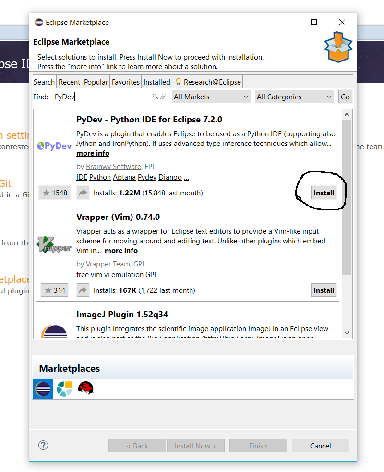Install the Vrapper (Vim) plugin
This screenshot has width=384, height=472.
(x=324, y=290)
